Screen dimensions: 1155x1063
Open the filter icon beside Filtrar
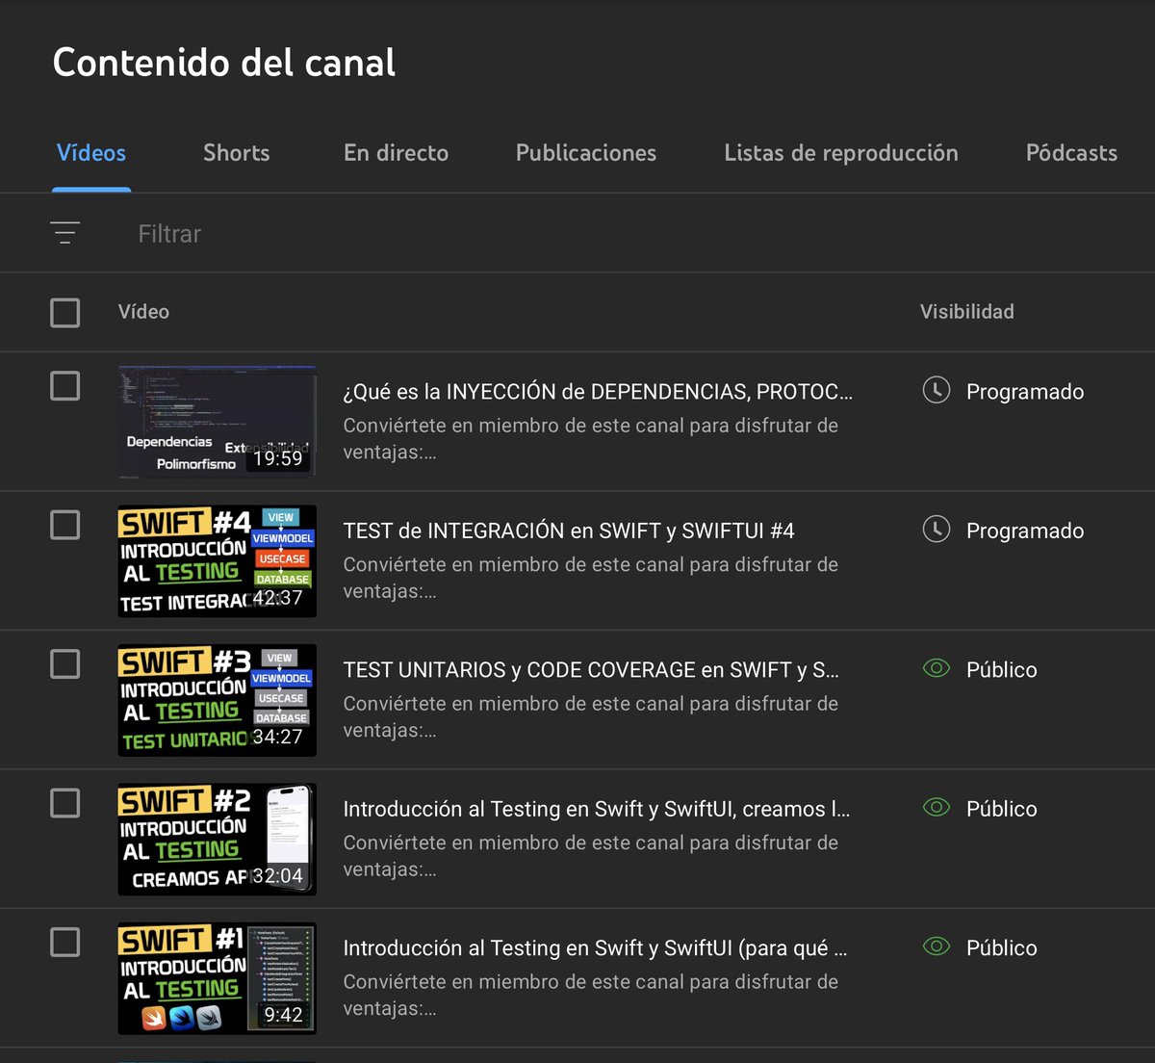point(64,233)
